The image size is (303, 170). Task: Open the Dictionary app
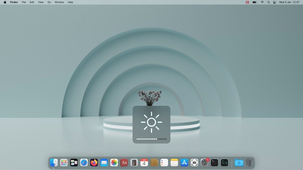coord(123,162)
